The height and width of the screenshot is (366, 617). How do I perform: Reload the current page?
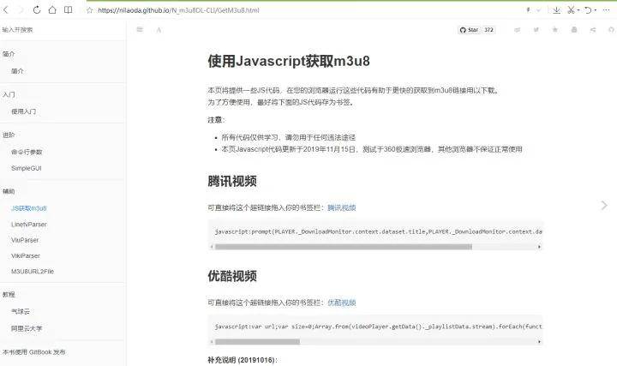[x=37, y=10]
